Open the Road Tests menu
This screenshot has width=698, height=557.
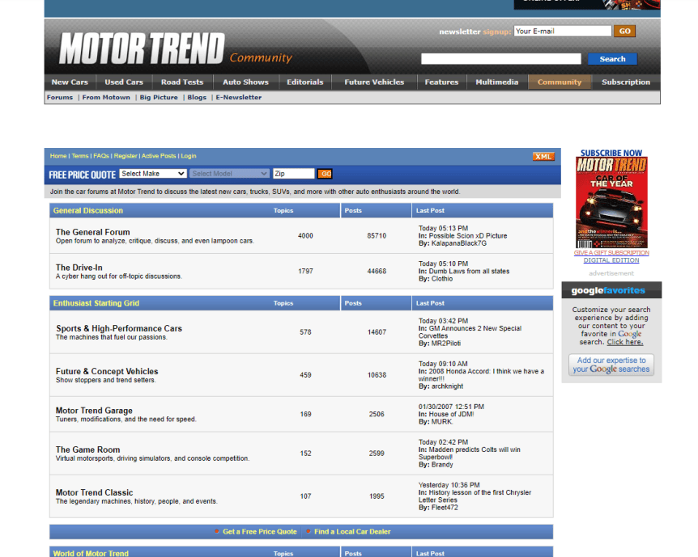coord(182,82)
